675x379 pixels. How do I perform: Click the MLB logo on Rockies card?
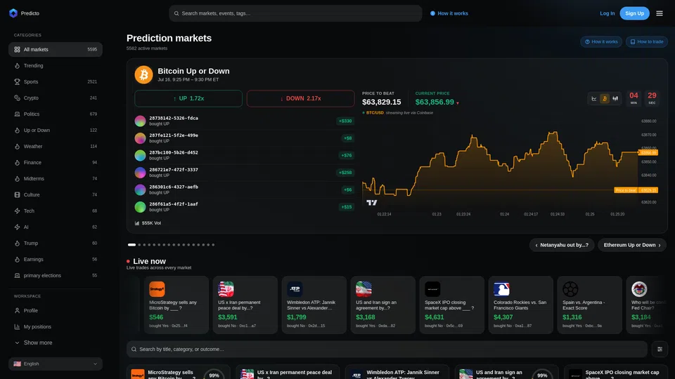pyautogui.click(x=501, y=289)
